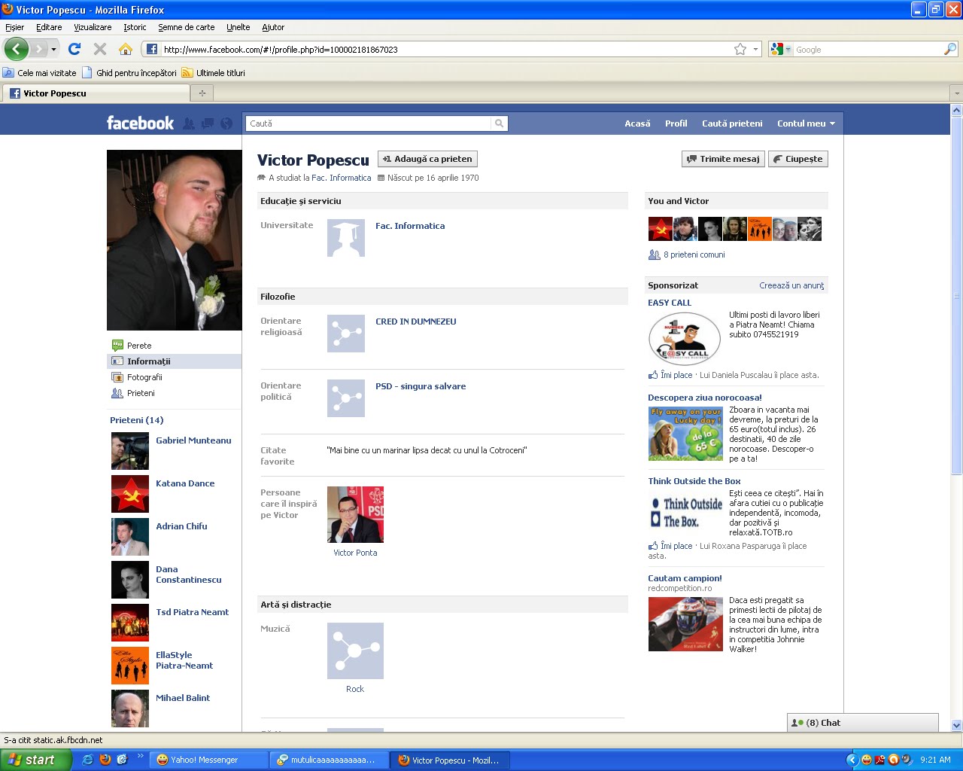Open the Prieteni profile section

click(x=141, y=393)
